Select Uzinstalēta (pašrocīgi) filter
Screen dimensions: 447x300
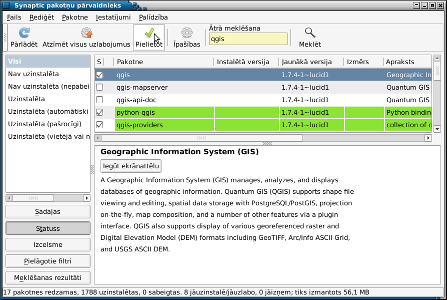click(48, 124)
